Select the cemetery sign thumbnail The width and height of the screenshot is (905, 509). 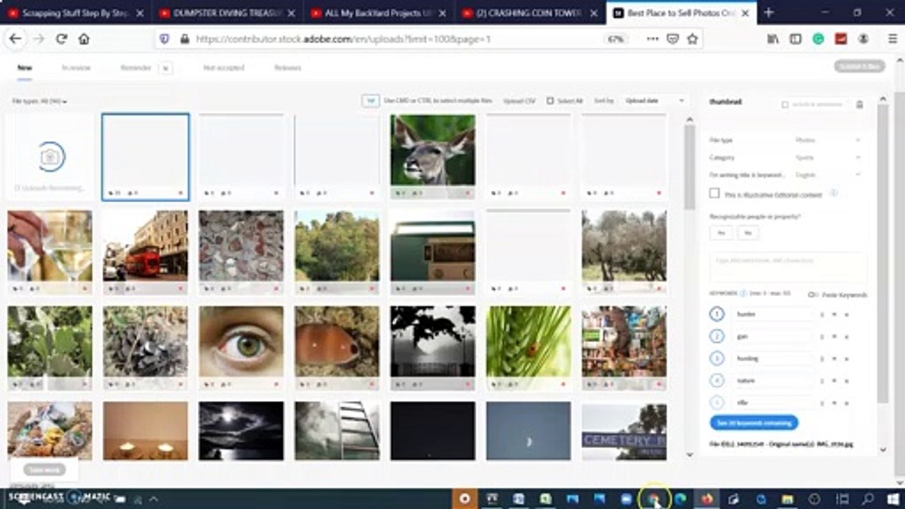coord(624,431)
